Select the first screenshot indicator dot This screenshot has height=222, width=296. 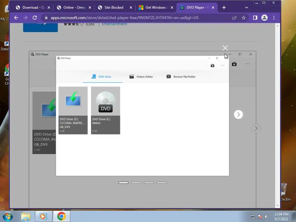coord(123,183)
